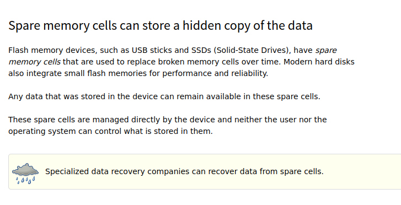401x205 pixels.
Task: Click the word "SSDs" in the first paragraph
Action: coord(201,50)
